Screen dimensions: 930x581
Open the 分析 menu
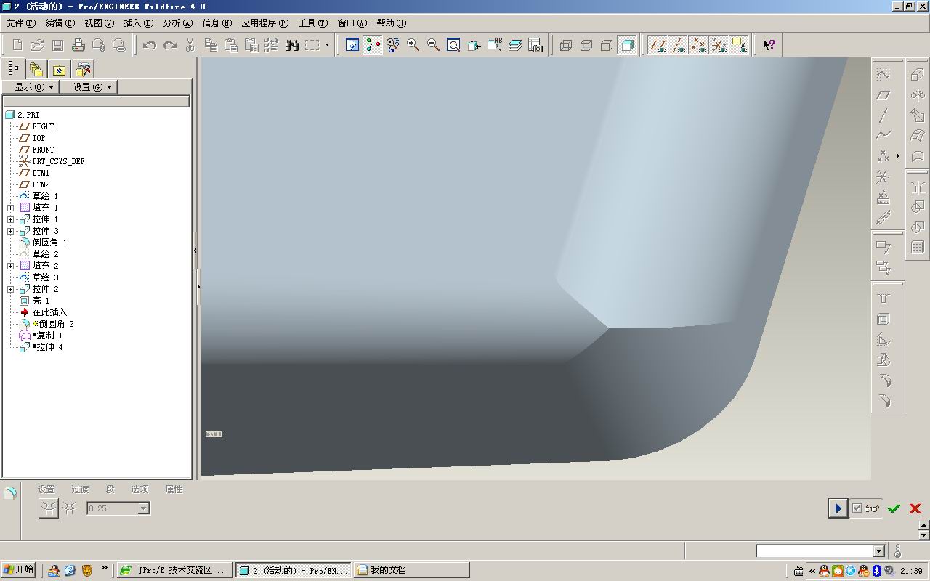pyautogui.click(x=177, y=23)
